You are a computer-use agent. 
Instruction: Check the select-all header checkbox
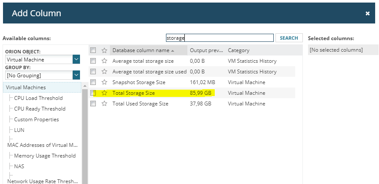[x=93, y=50]
